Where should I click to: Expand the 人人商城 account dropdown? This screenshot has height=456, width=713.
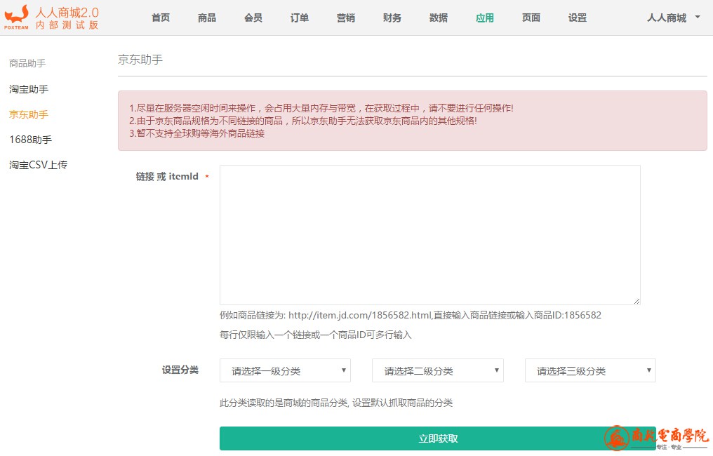point(674,18)
